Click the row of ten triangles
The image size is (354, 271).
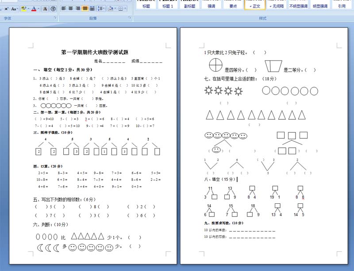[256, 115]
